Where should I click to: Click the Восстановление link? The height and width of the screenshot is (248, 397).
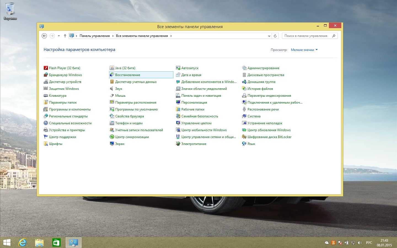(128, 75)
